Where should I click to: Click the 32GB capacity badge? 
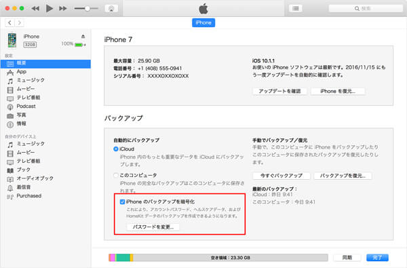tap(30, 45)
